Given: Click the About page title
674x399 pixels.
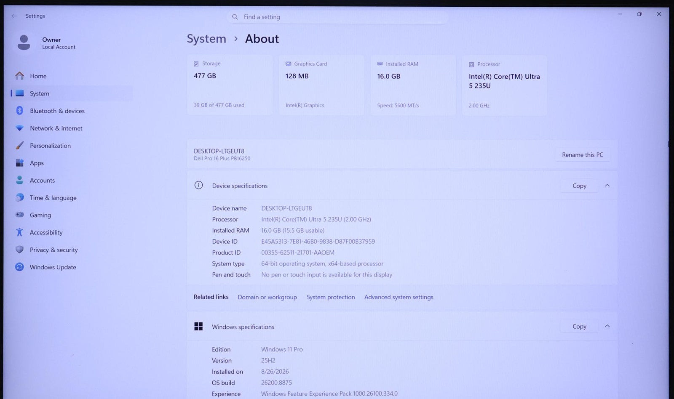Looking at the screenshot, I should pos(262,39).
